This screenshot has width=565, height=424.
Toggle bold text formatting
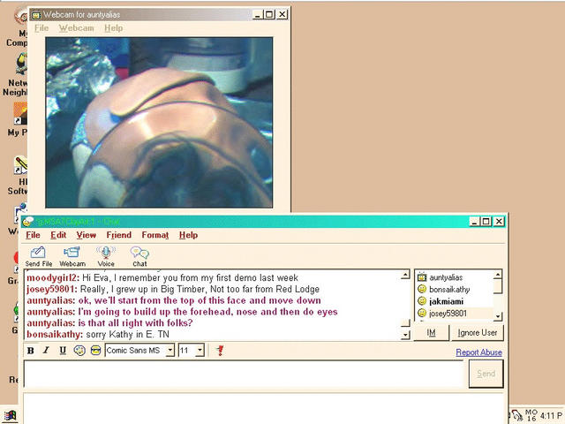[31, 351]
